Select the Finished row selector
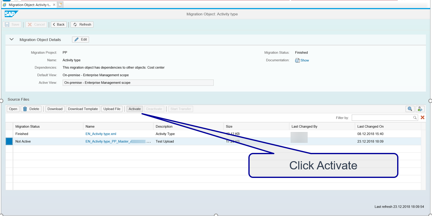This screenshot has height=216, width=432. click(9, 134)
